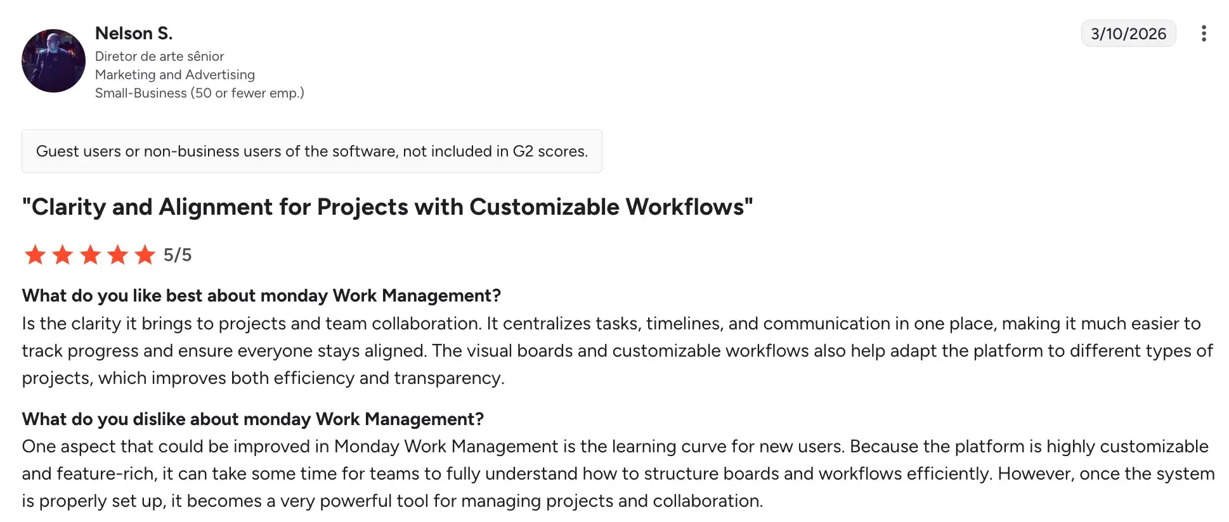Click the third rating star
This screenshot has width=1229, height=522.
[x=90, y=255]
